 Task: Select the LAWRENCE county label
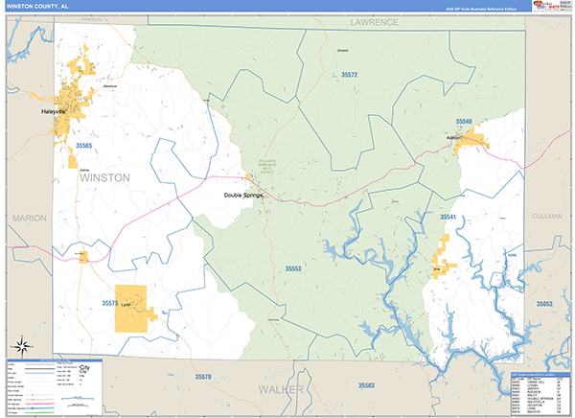(374, 22)
